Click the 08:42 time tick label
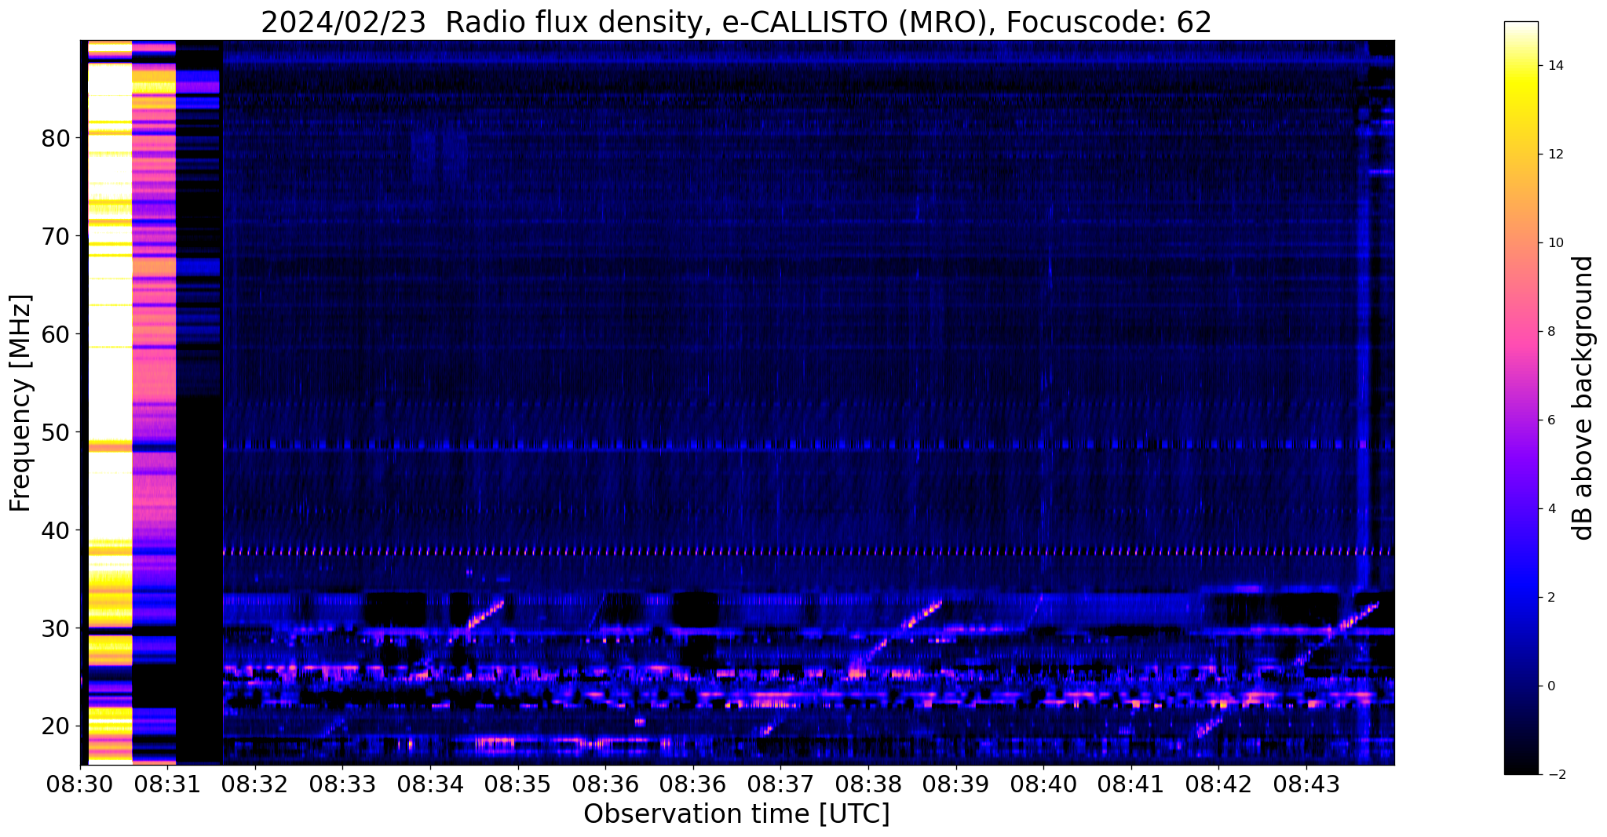 (x=1218, y=784)
